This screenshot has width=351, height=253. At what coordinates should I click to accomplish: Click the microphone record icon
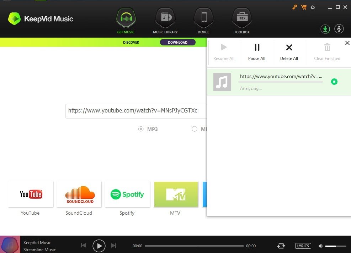(x=339, y=29)
